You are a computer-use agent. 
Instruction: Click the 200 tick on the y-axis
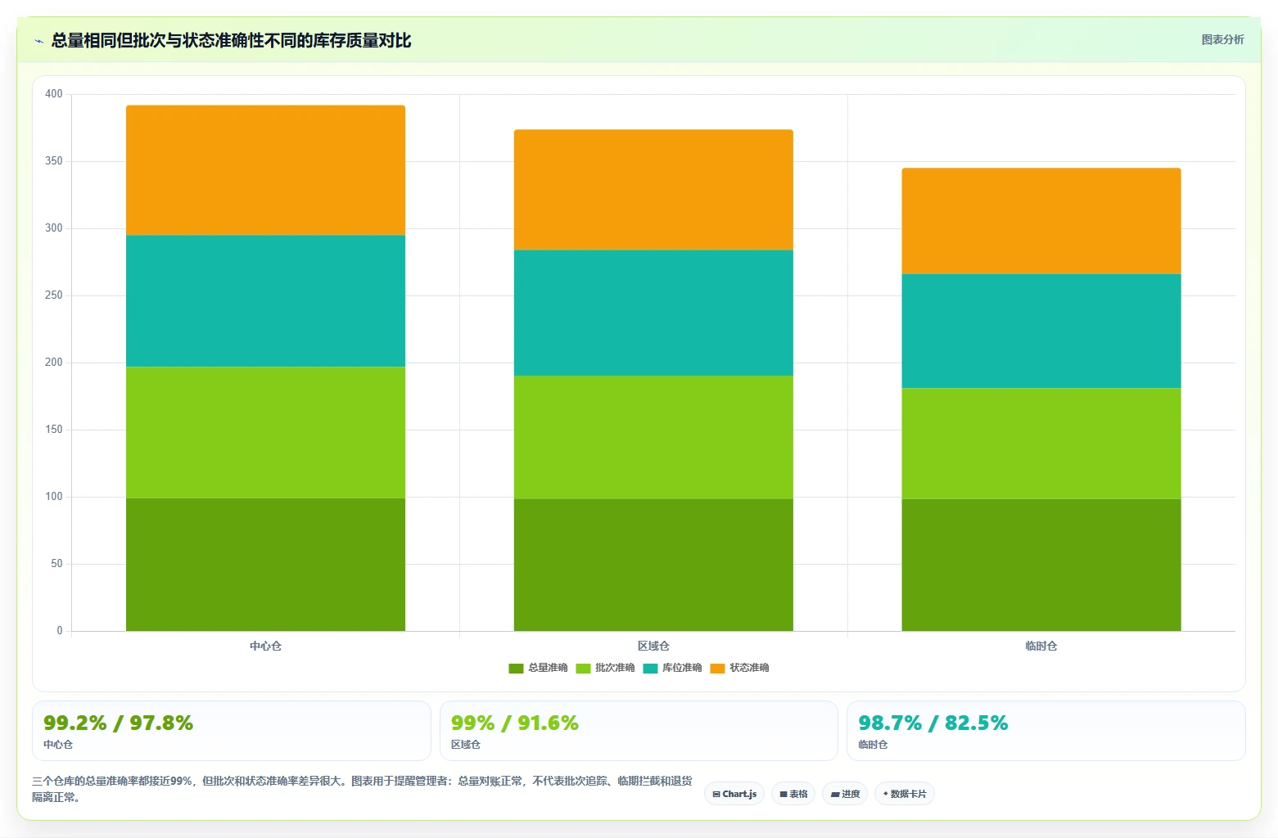coord(54,363)
